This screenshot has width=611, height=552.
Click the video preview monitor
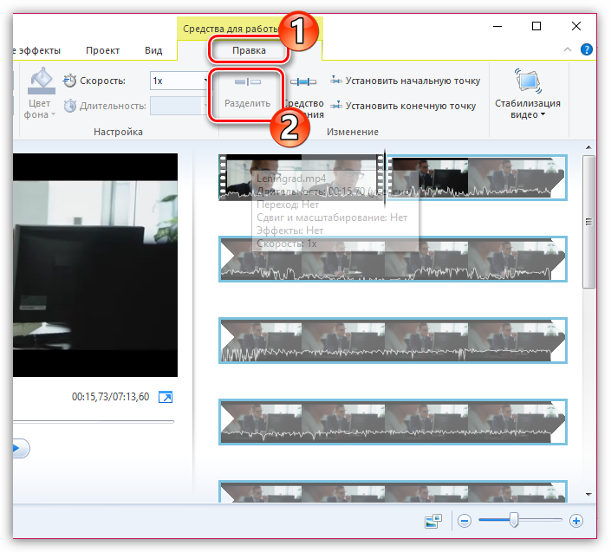pos(95,265)
